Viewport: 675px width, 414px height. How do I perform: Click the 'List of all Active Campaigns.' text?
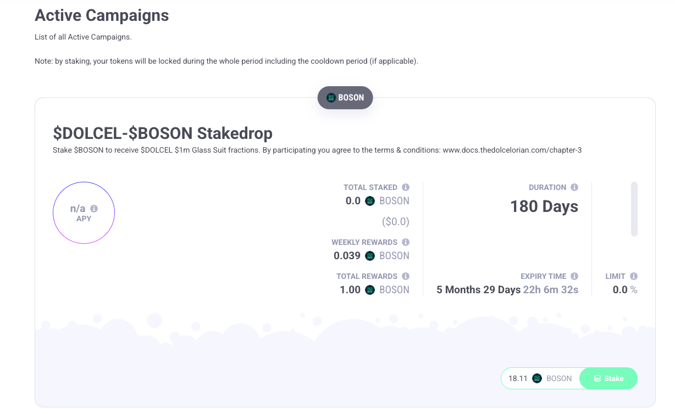pos(83,37)
